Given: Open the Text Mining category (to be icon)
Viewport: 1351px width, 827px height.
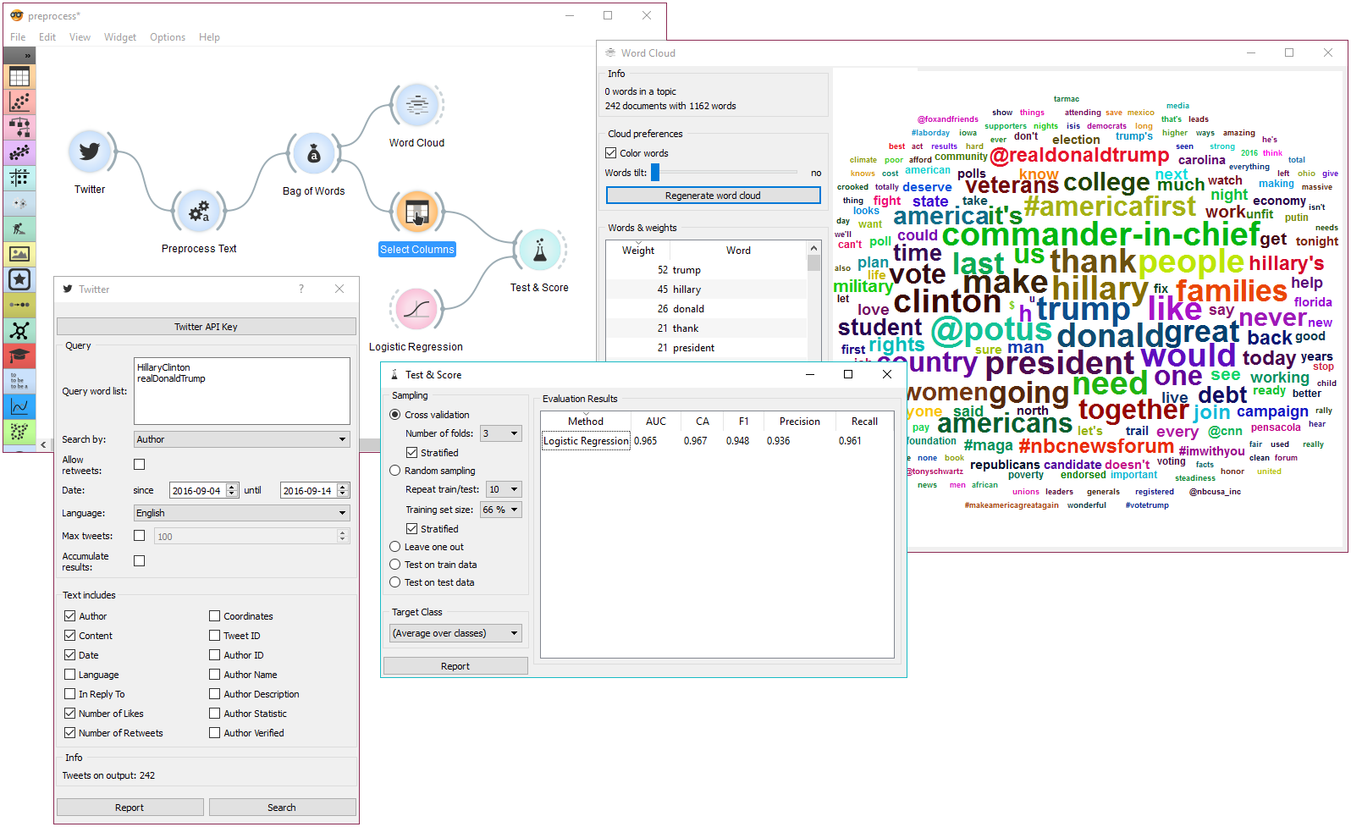Looking at the screenshot, I should pyautogui.click(x=19, y=381).
